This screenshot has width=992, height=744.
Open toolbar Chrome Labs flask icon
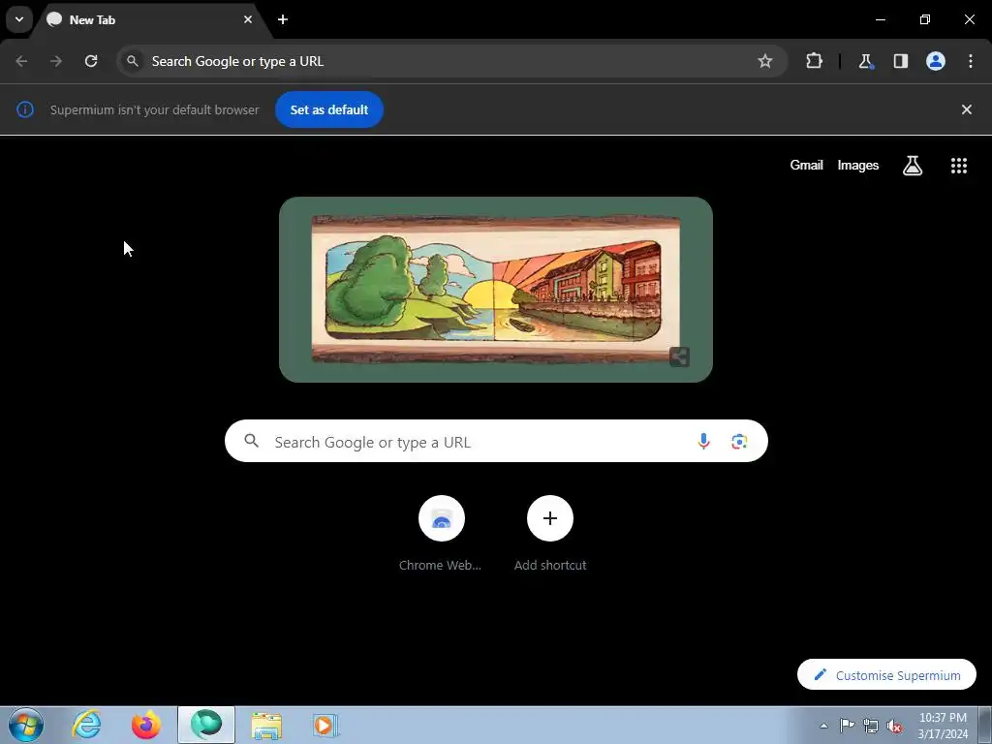865,61
